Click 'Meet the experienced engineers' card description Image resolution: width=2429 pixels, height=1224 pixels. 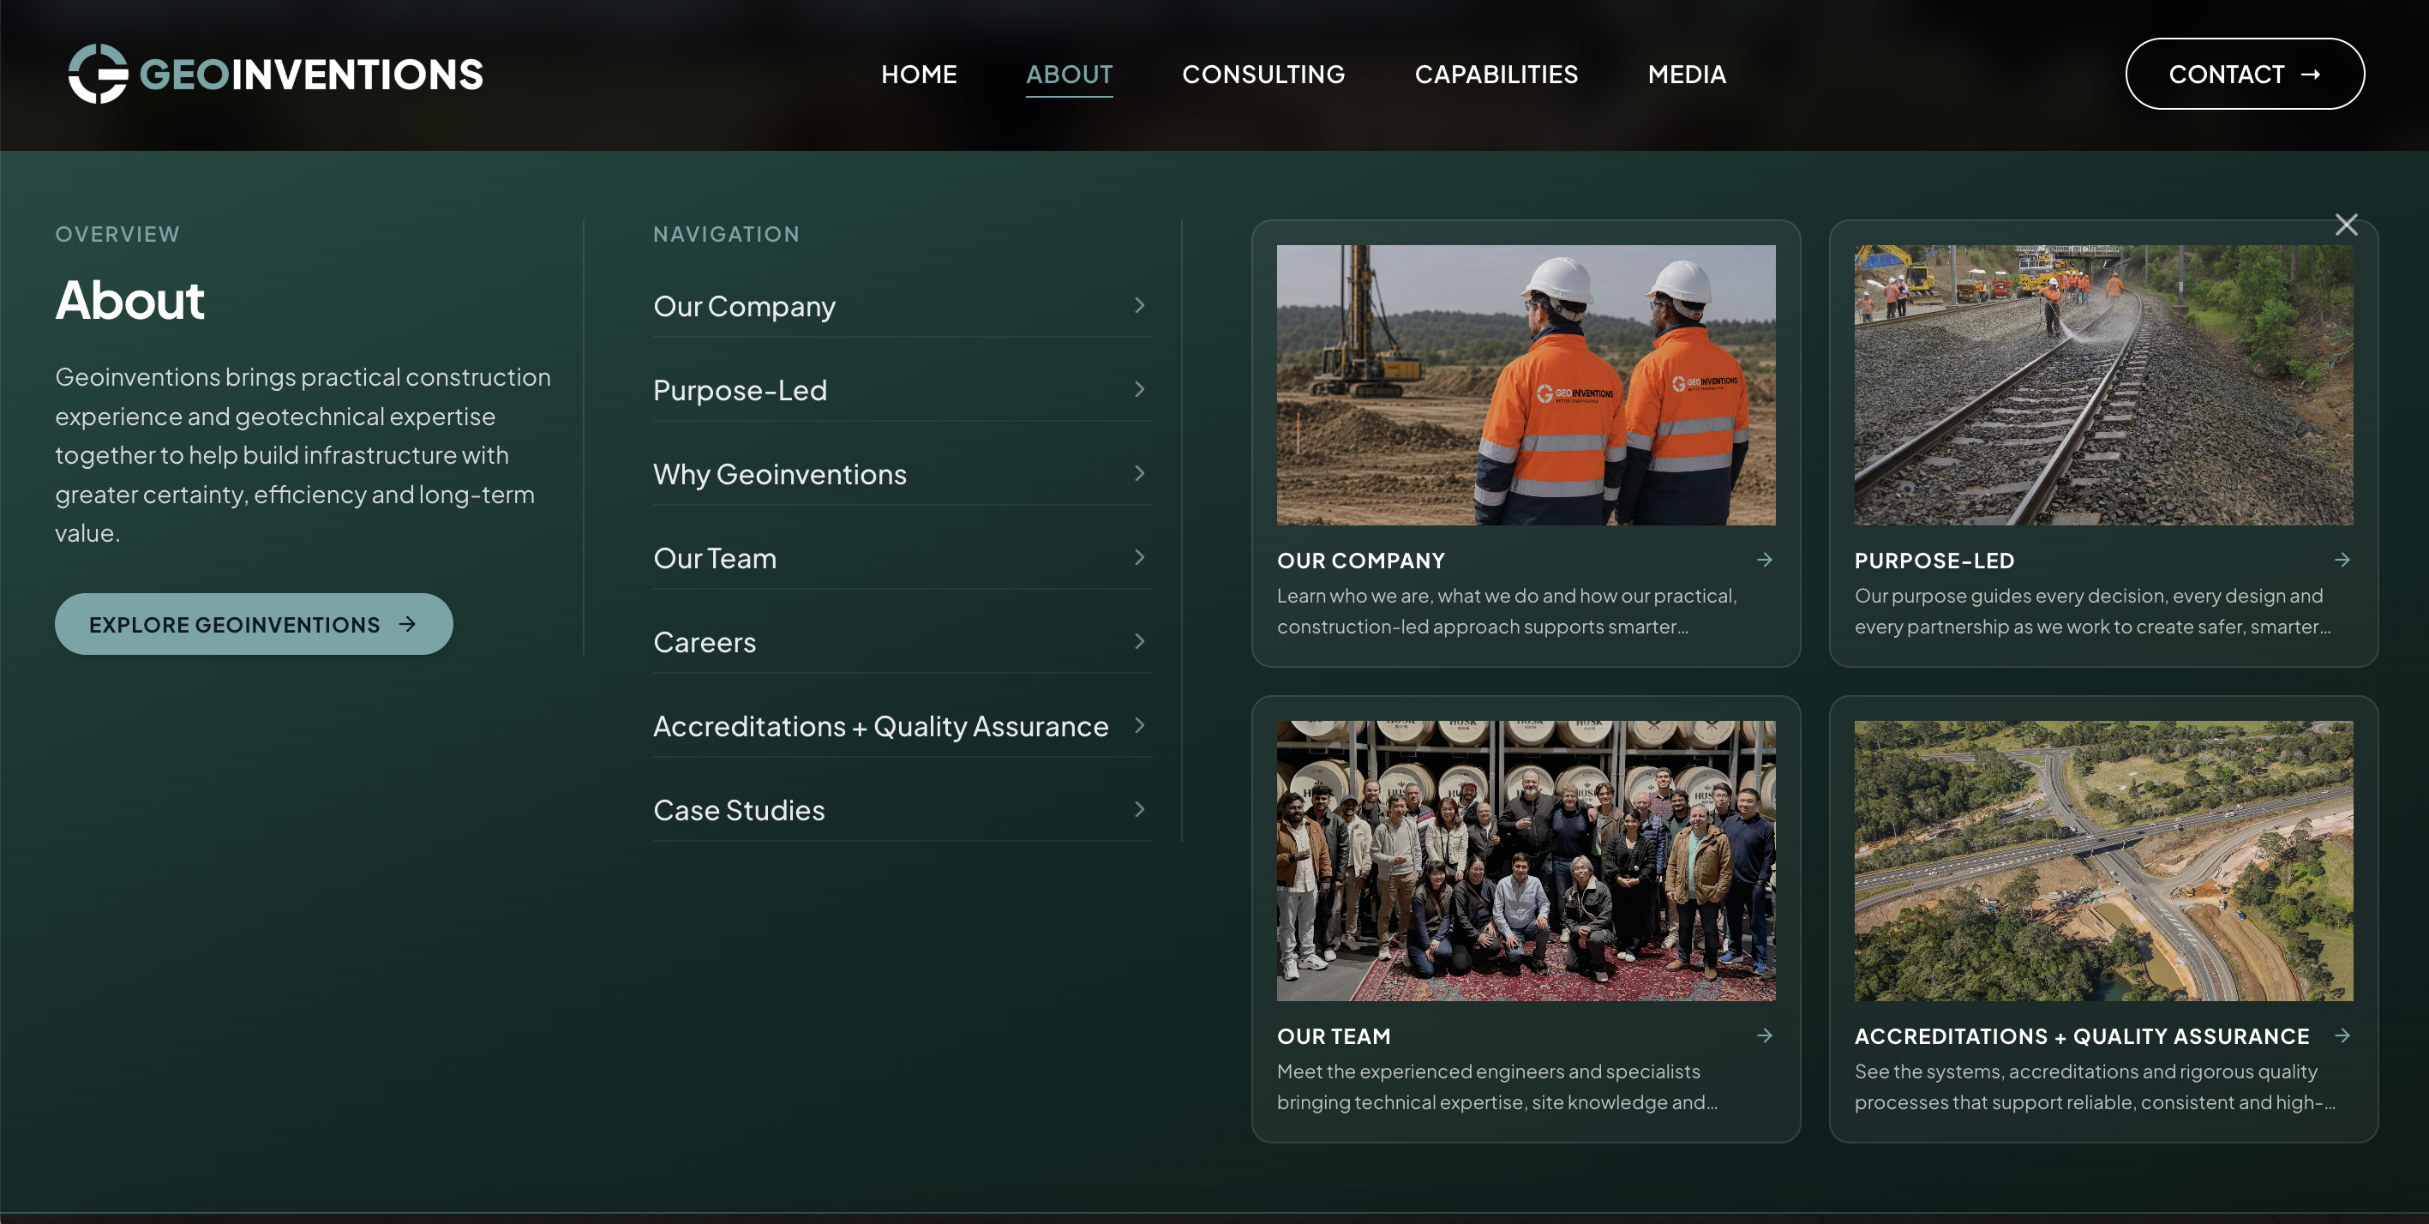pos(1497,1086)
